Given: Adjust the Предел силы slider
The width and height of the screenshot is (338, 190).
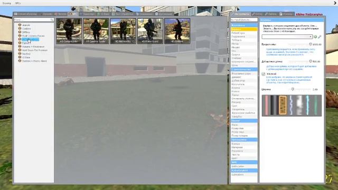Looking at the screenshot, I should click(299, 44).
